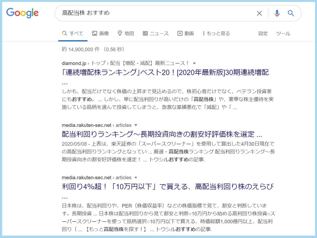317x238 pixels.
Task: Expand the arrow beside the second media.rakuten-sec.net result
Action: coord(136,178)
